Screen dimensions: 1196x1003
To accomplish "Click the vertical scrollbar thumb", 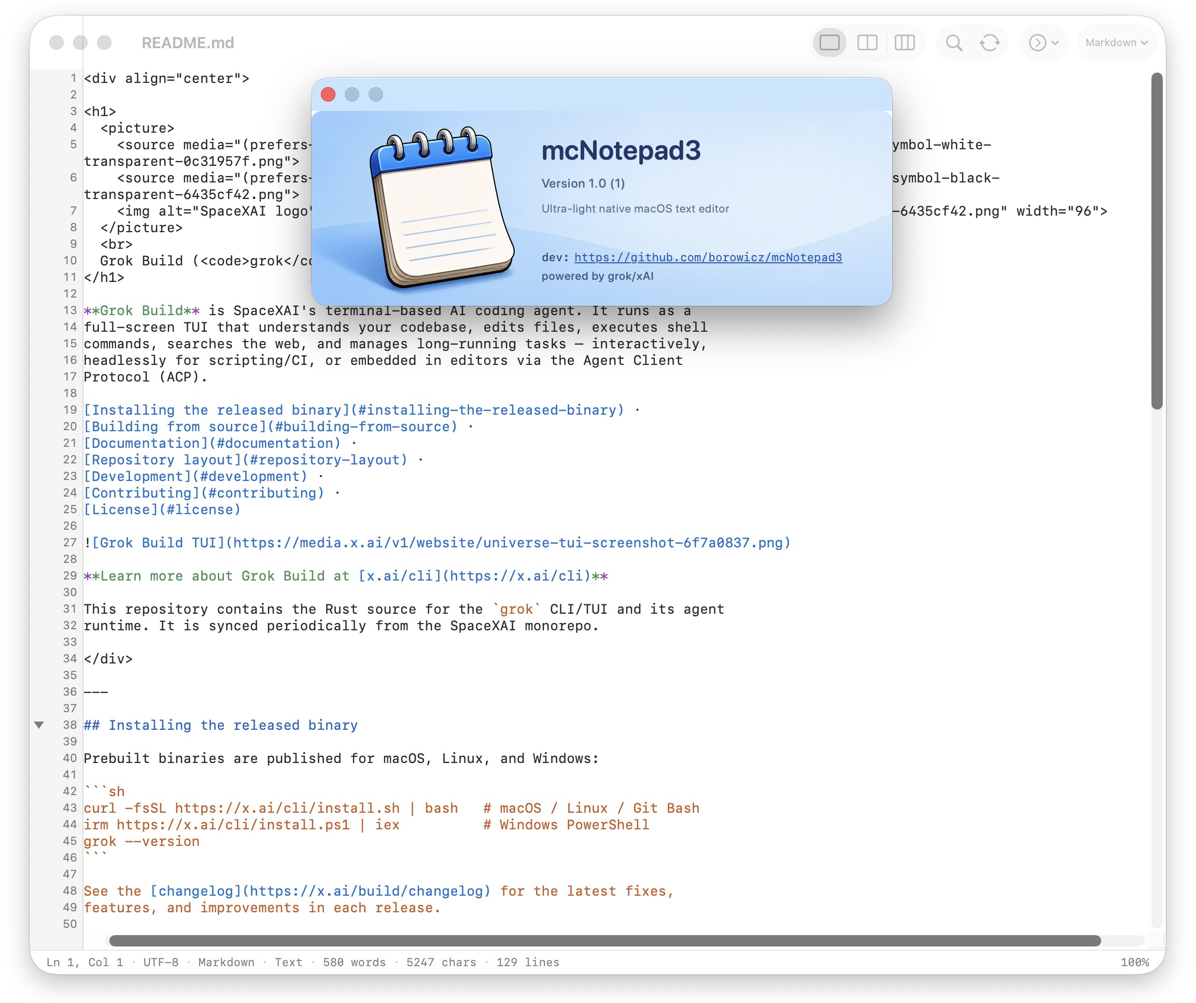I will click(1156, 241).
